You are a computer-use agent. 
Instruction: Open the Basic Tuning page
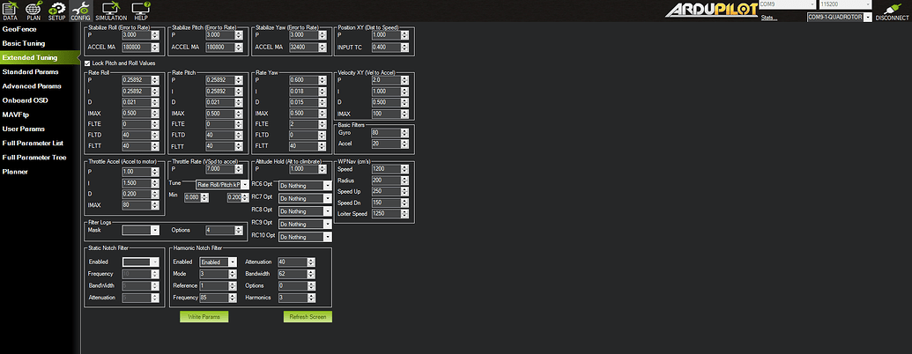click(x=24, y=44)
